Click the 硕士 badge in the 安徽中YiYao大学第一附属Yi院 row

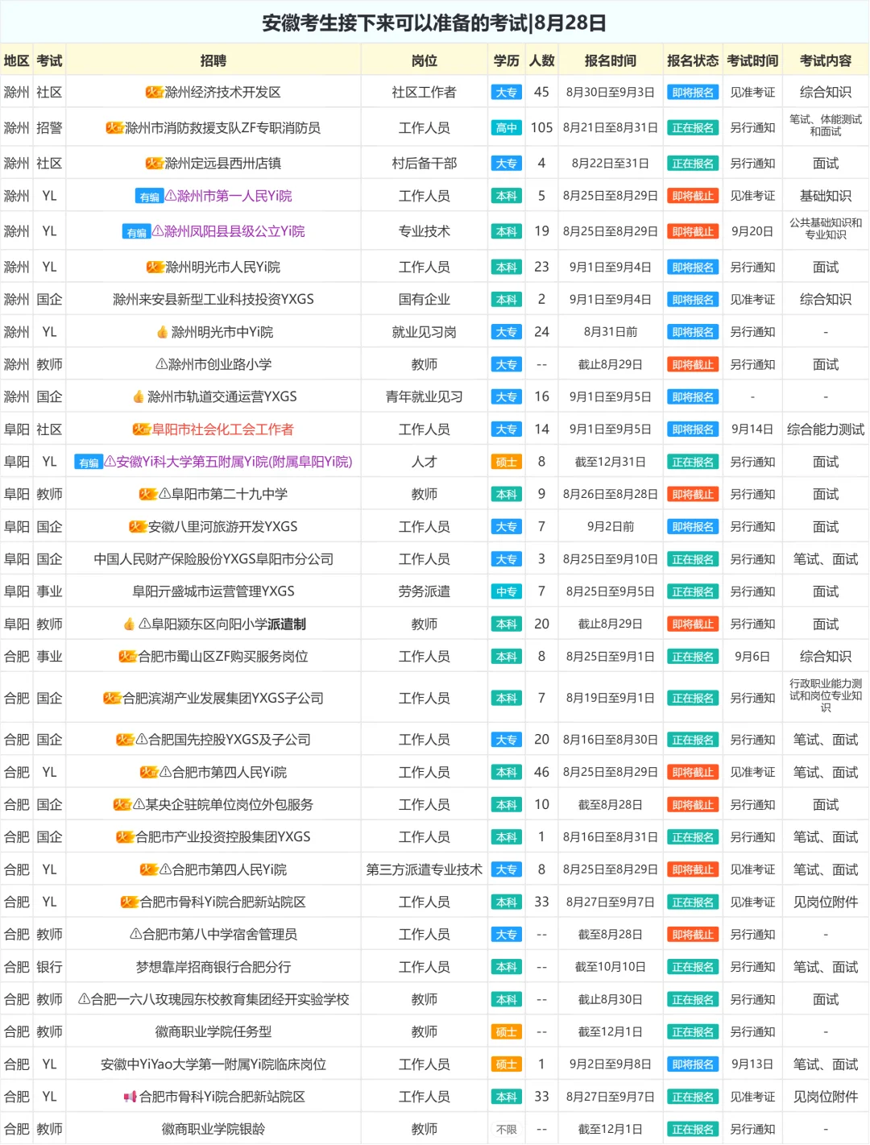(x=506, y=1065)
